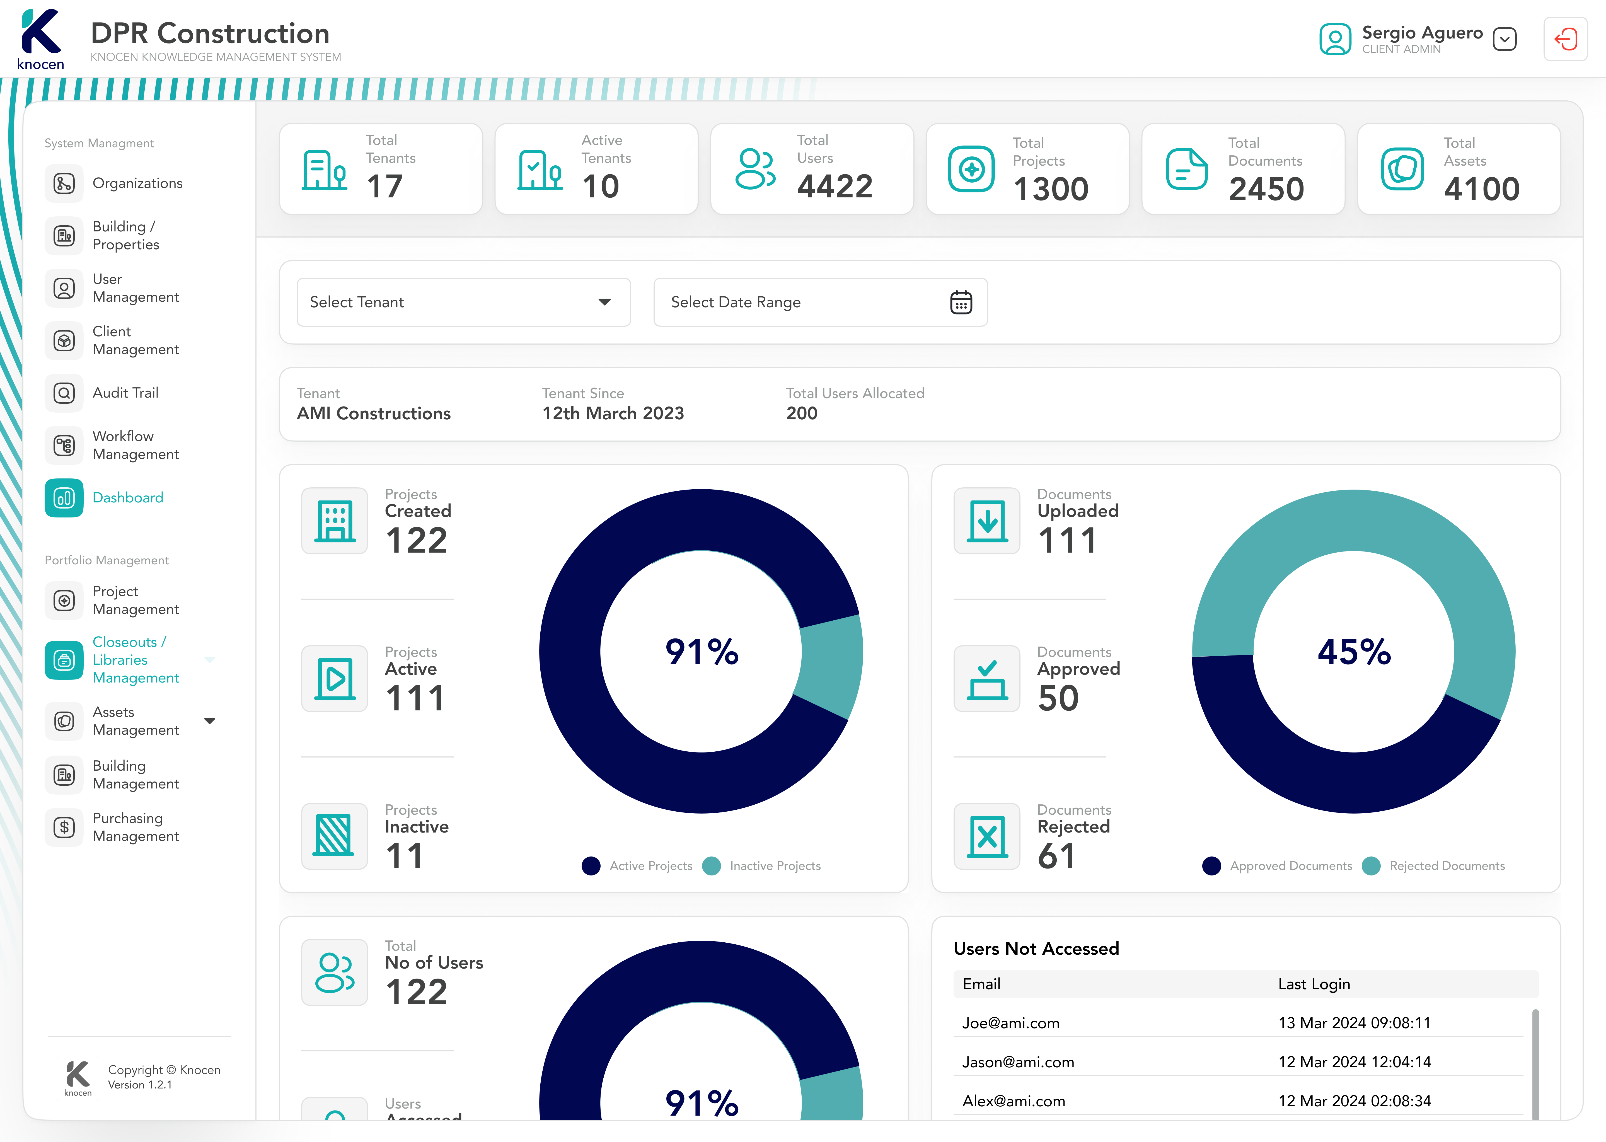Viewport: 1606px width, 1142px height.
Task: Select the Workflow Management icon
Action: tap(64, 445)
